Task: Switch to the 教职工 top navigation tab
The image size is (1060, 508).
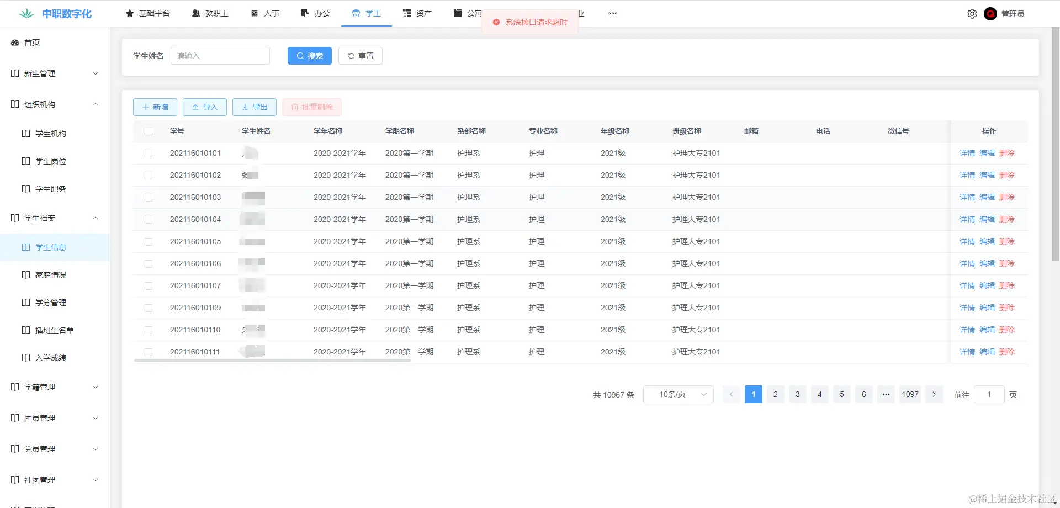Action: [210, 13]
